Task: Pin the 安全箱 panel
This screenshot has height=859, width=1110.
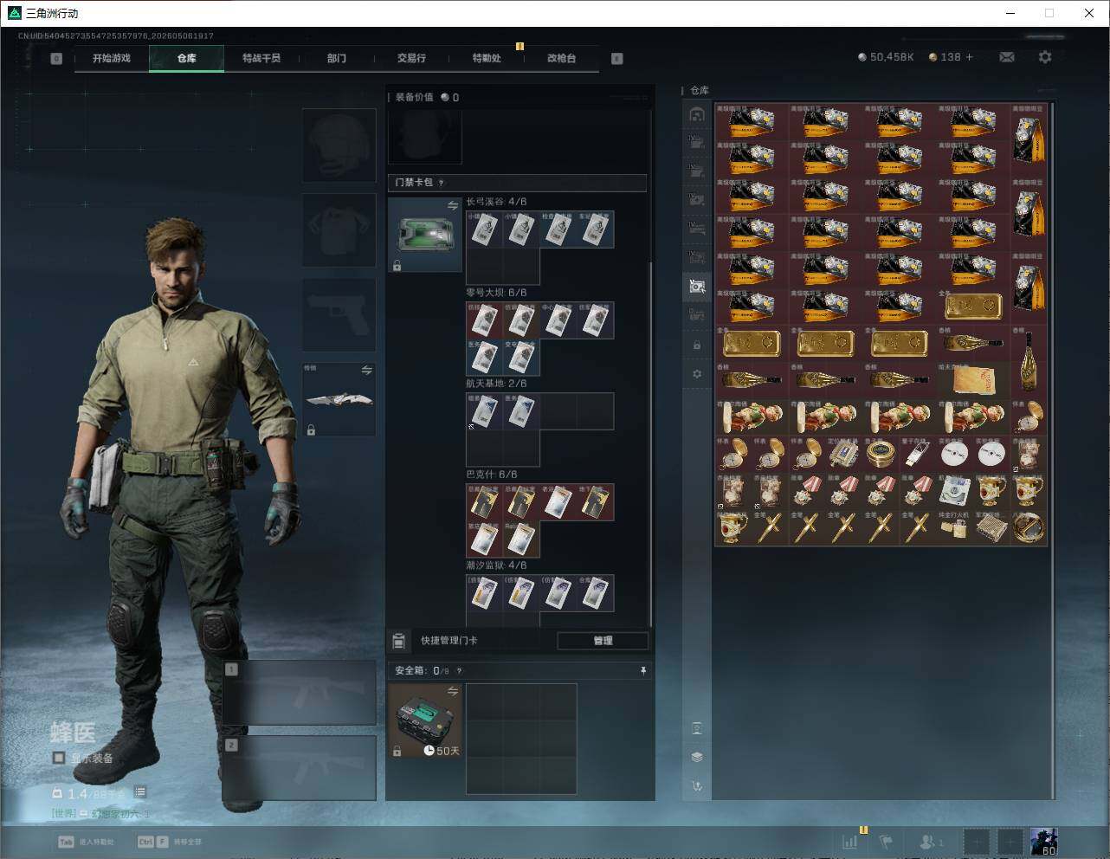Action: pos(642,670)
